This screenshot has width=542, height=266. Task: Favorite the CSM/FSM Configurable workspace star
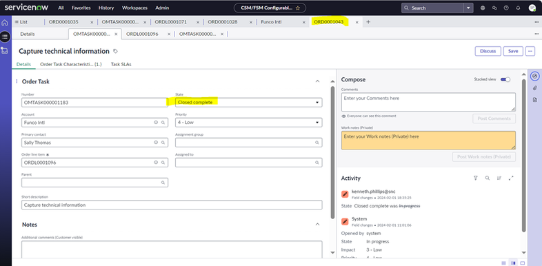[x=298, y=8]
